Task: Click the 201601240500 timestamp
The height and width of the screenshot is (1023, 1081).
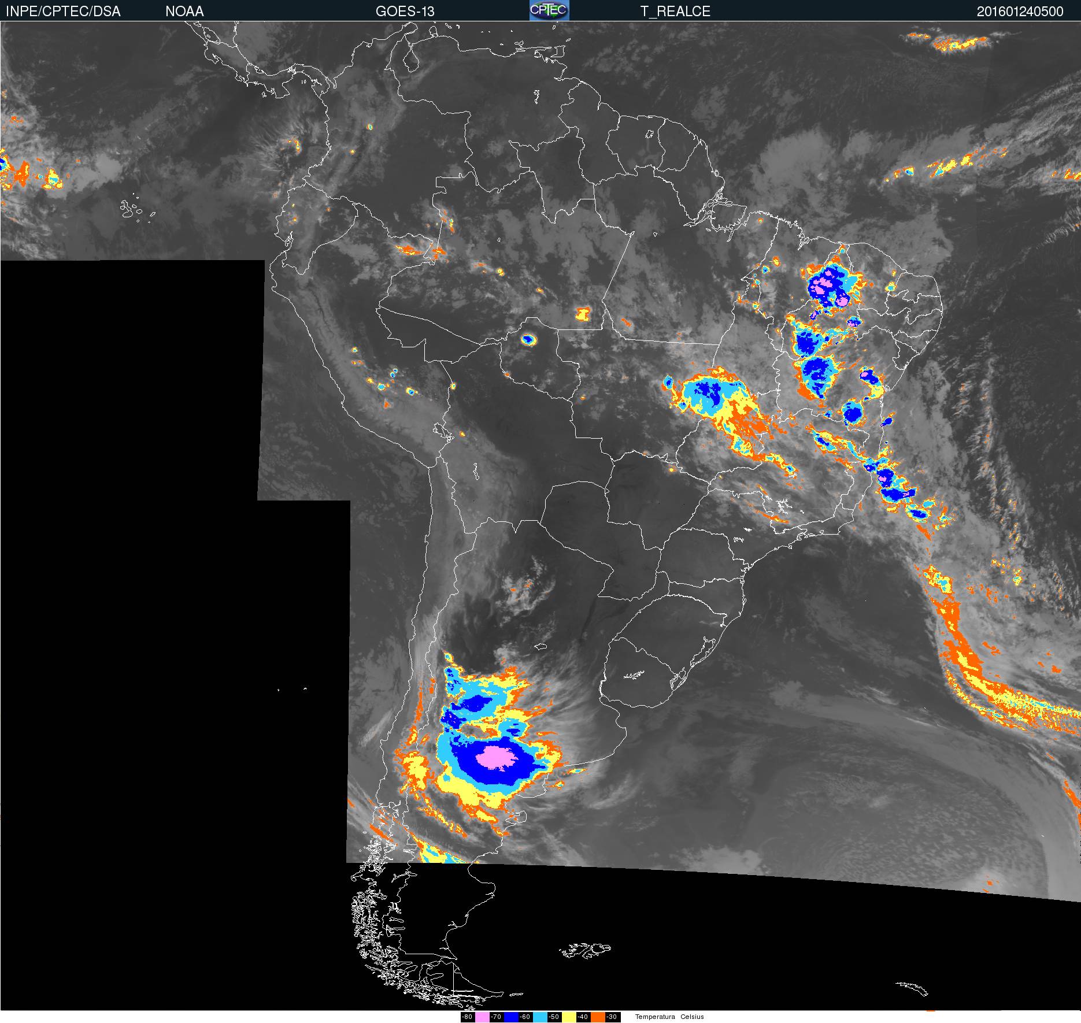Action: [x=1020, y=11]
